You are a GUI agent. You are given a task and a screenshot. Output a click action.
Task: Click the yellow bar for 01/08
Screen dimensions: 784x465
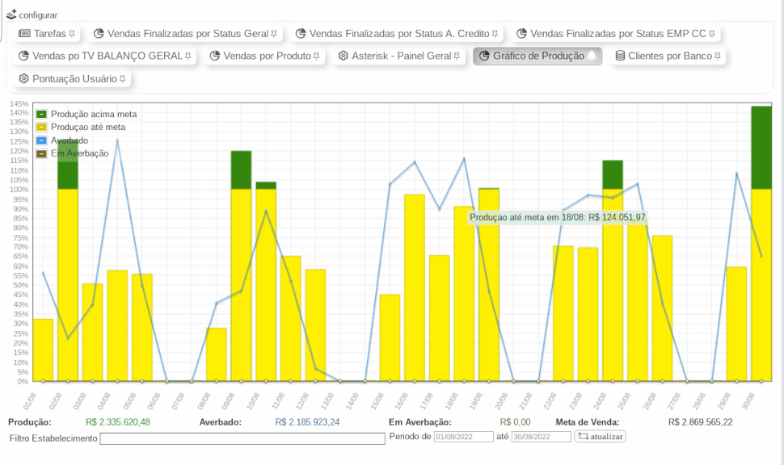pyautogui.click(x=43, y=350)
